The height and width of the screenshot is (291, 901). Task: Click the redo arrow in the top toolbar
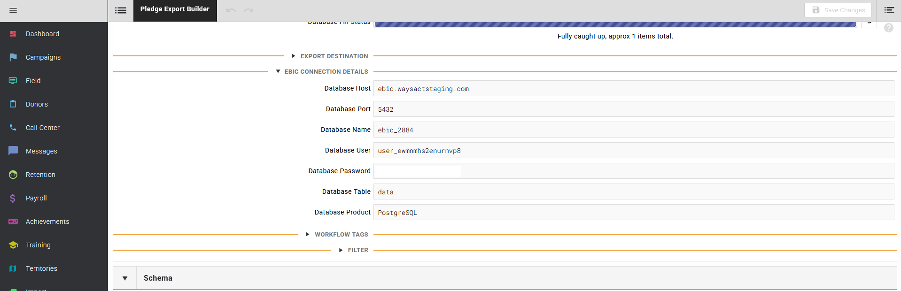249,10
